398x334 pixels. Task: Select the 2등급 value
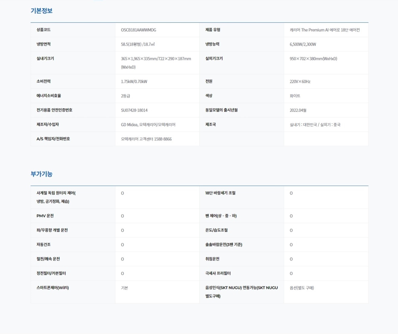125,96
